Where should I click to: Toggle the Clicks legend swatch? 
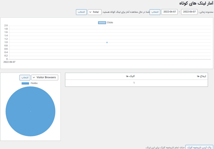[x=102, y=23]
